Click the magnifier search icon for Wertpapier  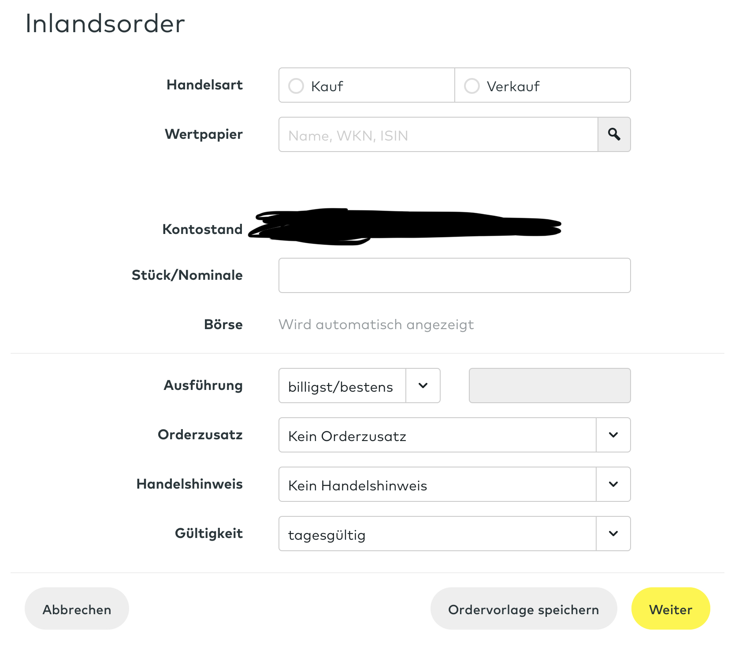click(614, 134)
